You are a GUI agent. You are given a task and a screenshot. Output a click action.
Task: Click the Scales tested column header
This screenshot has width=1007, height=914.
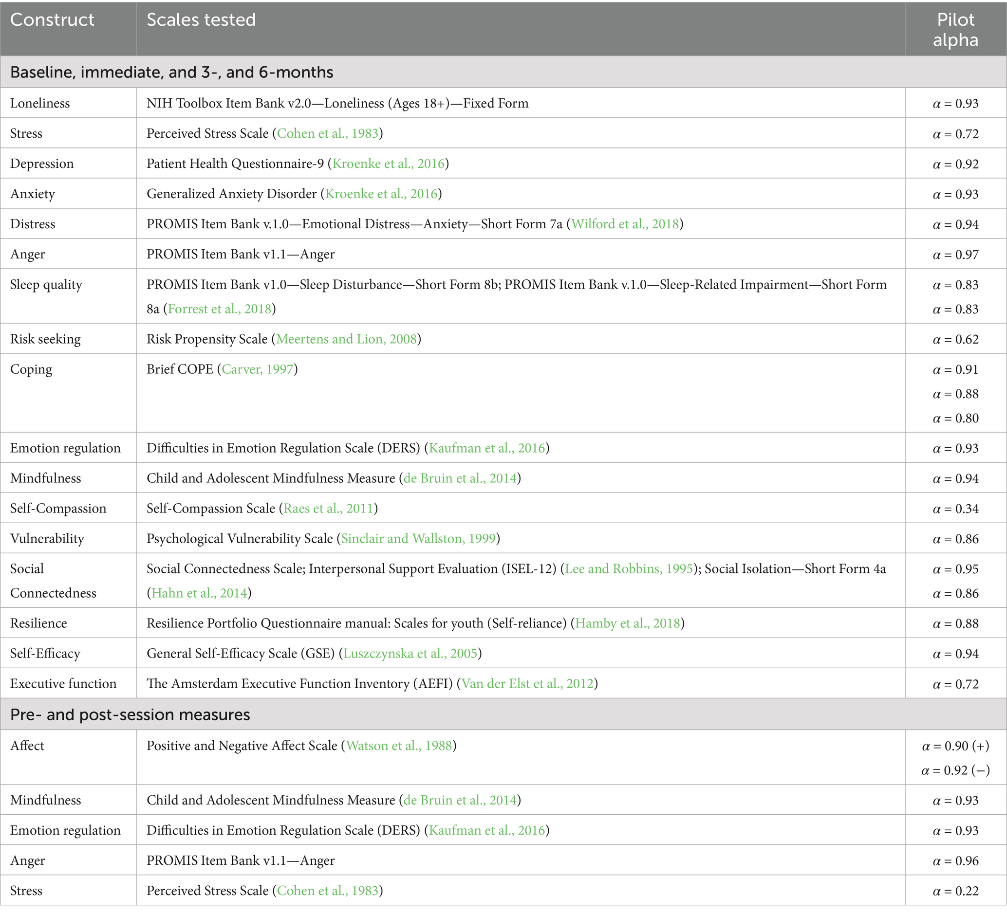click(x=201, y=20)
